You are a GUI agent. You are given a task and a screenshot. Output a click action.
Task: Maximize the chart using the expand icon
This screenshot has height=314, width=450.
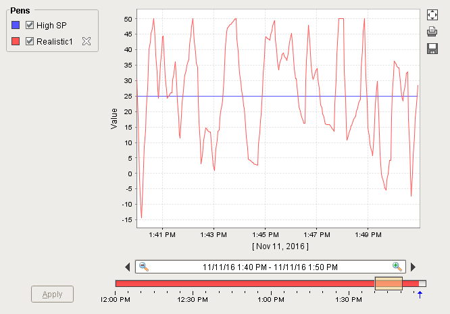(432, 15)
